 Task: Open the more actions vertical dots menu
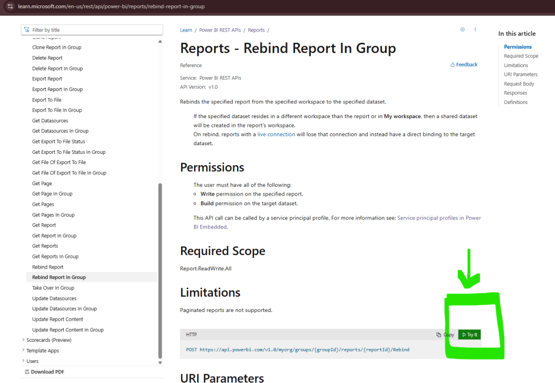click(475, 30)
